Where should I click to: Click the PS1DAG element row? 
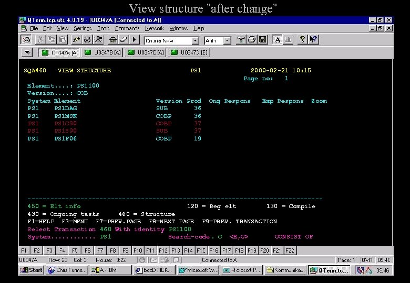click(114, 108)
